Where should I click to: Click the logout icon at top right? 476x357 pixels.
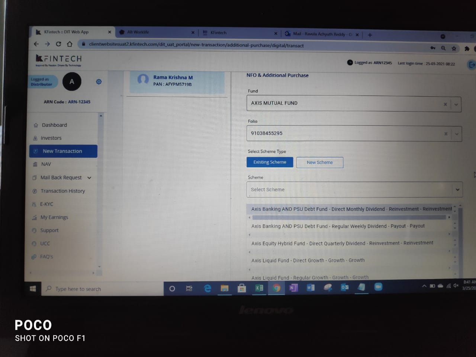(472, 65)
